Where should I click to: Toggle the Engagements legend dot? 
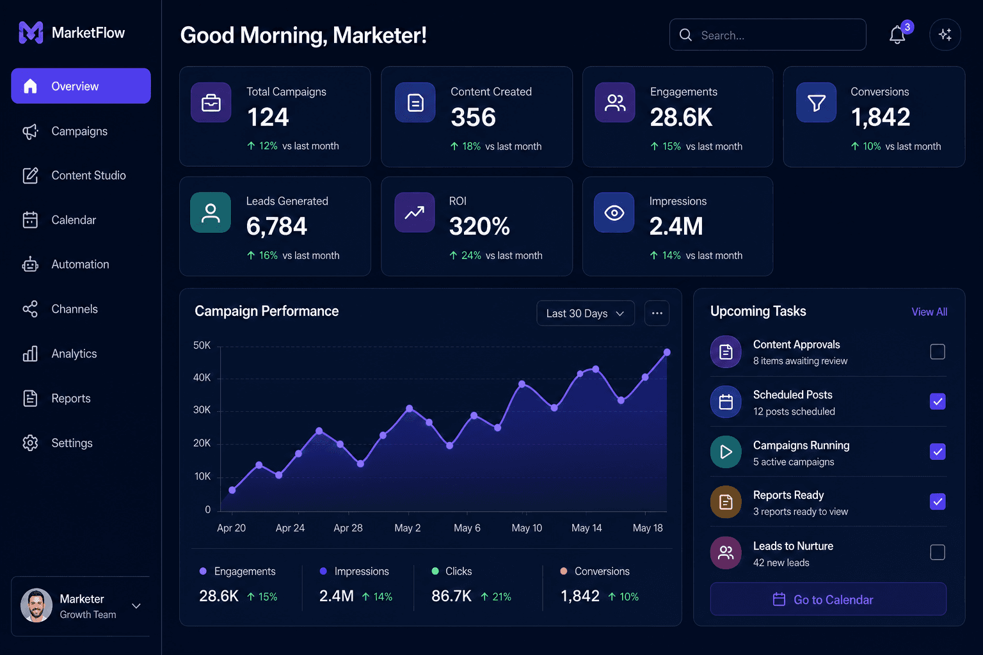tap(203, 571)
